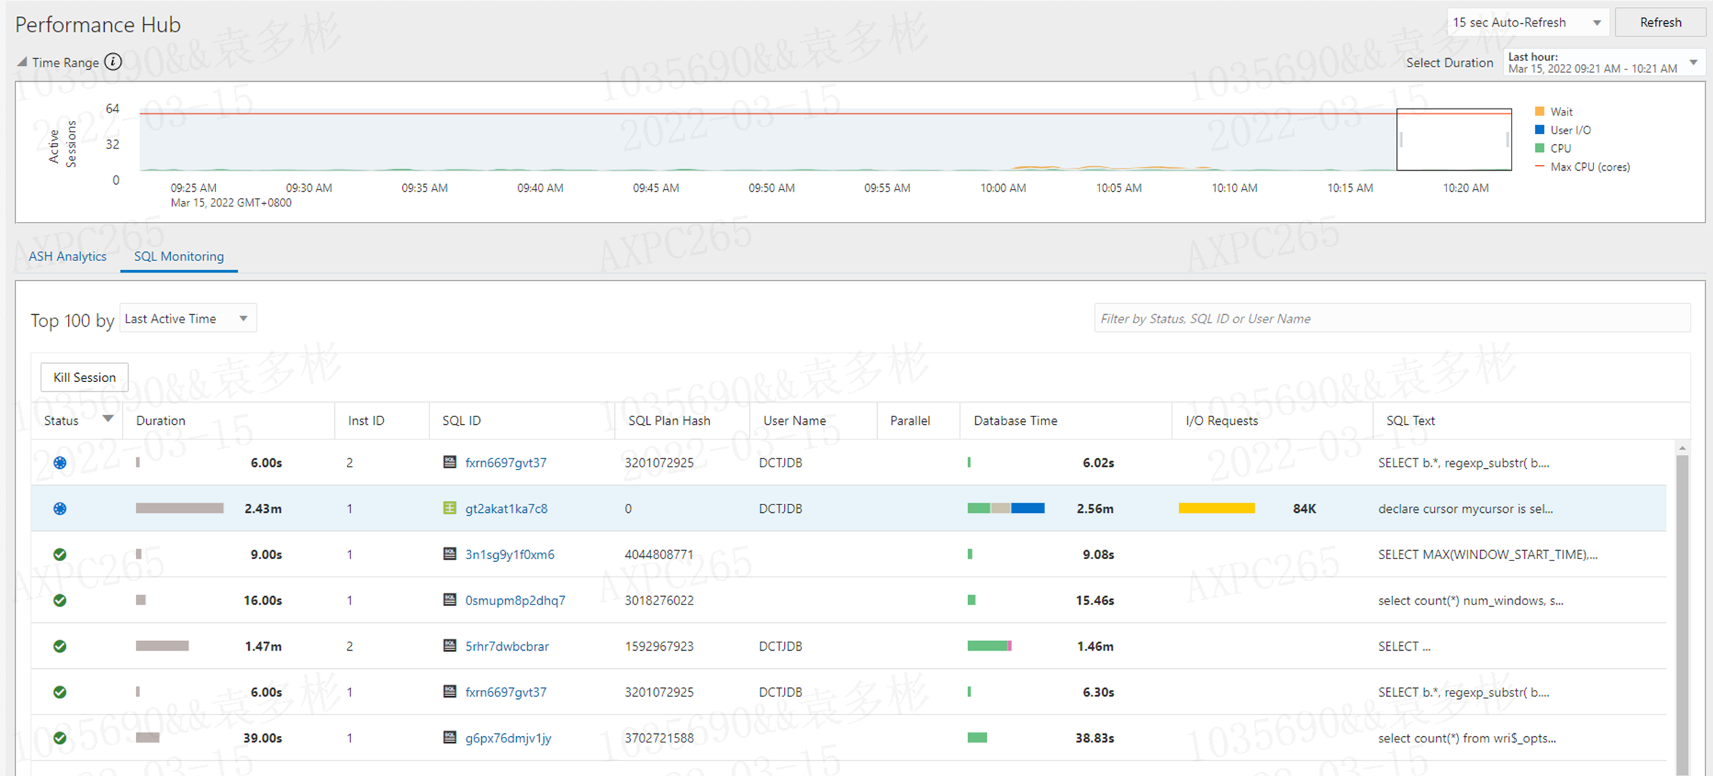This screenshot has height=776, width=1713.
Task: Sort by the Status column arrow
Action: point(108,419)
